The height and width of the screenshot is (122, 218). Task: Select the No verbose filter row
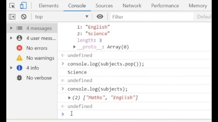click(32, 78)
